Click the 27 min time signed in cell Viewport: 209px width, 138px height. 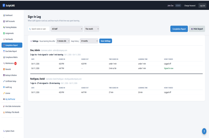click(x=111, y=92)
